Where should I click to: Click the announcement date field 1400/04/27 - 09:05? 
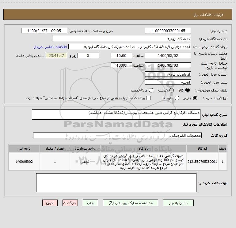(x=44, y=31)
